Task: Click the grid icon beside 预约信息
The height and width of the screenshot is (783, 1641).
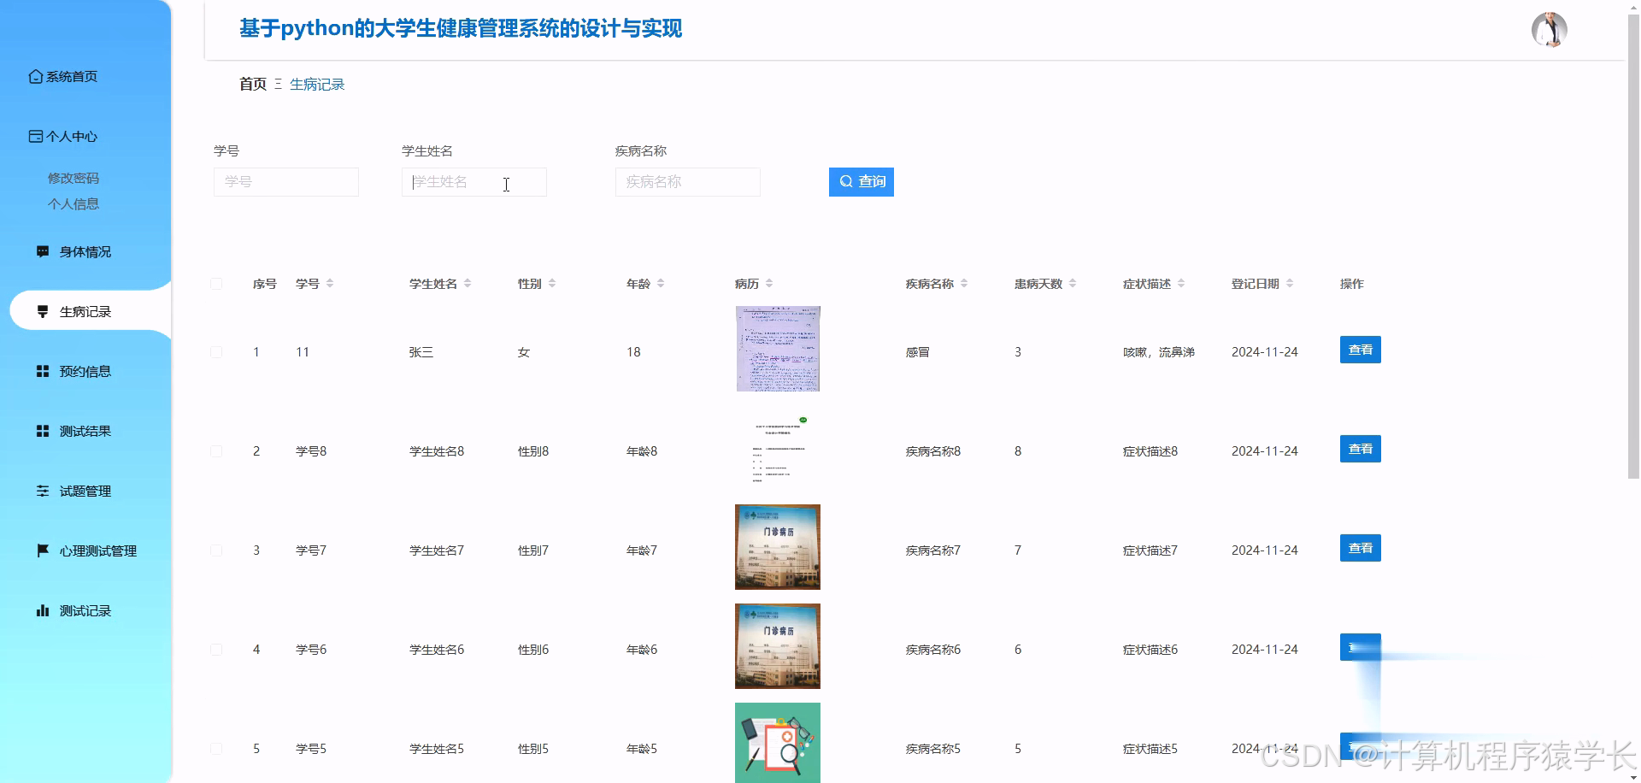Action: coord(43,372)
